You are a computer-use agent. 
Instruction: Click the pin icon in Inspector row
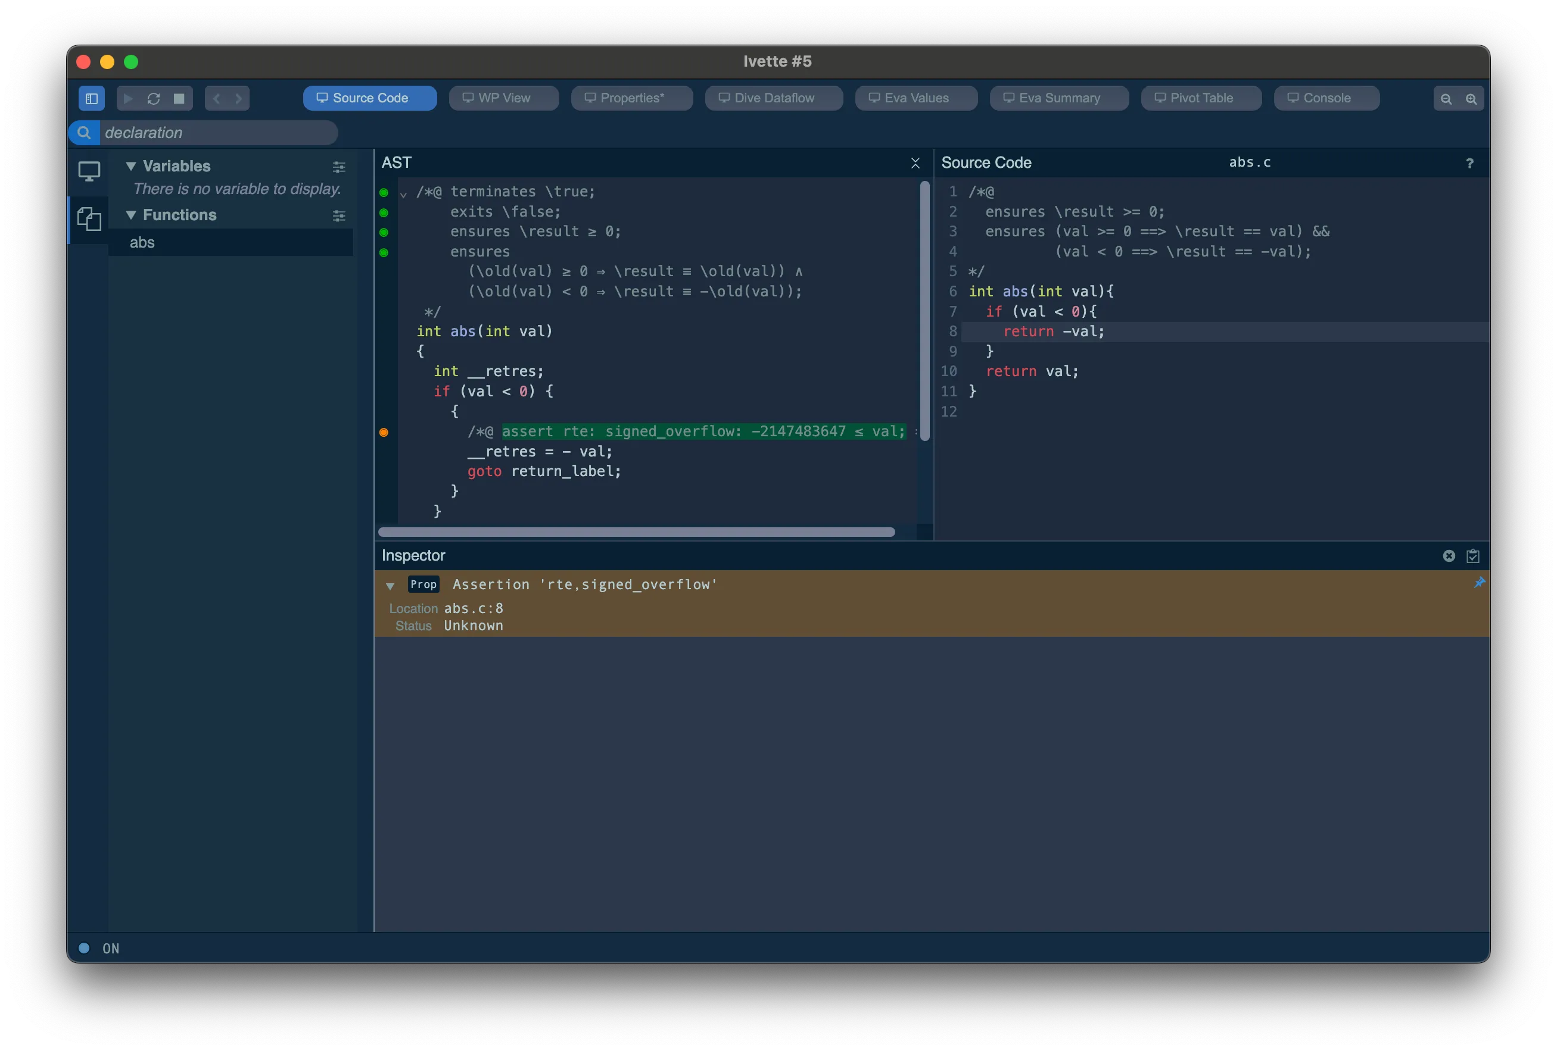point(1480,583)
